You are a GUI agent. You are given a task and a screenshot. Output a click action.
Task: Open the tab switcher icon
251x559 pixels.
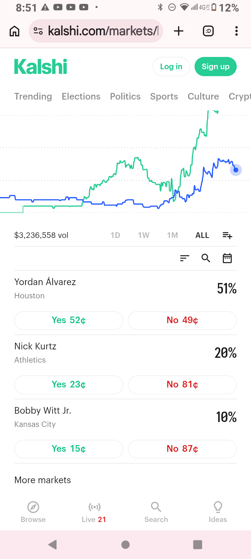[208, 31]
